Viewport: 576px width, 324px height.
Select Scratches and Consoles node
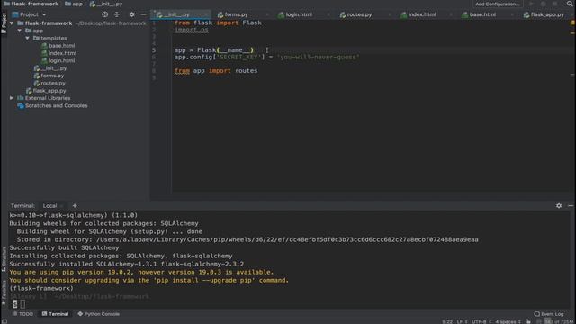tap(52, 106)
